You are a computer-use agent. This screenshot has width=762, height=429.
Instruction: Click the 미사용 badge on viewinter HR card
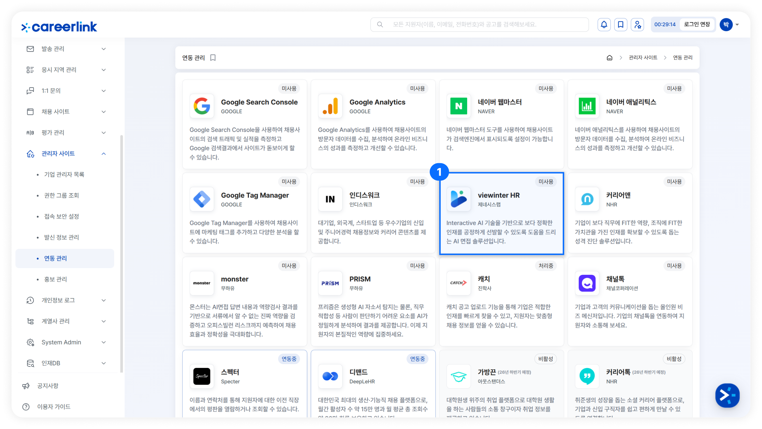tap(546, 182)
